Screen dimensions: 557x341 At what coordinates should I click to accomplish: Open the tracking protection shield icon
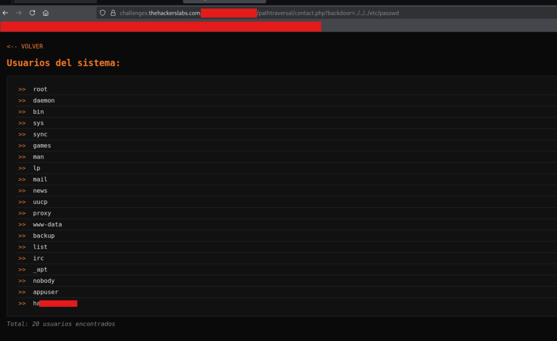(x=102, y=13)
